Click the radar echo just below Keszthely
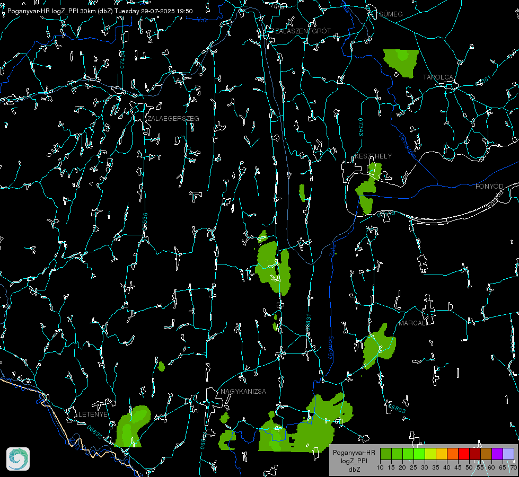The image size is (519, 477). 367,189
